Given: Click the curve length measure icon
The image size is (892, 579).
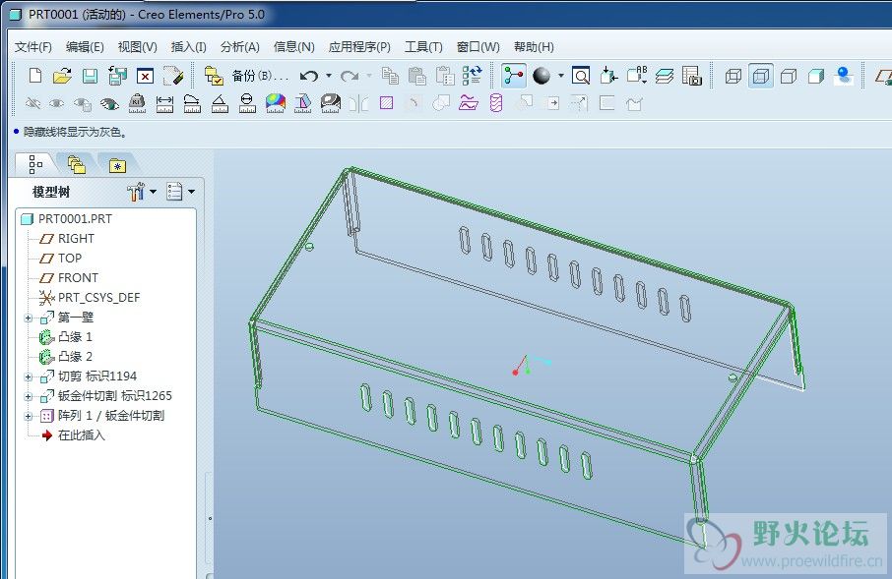Looking at the screenshot, I should tap(192, 103).
